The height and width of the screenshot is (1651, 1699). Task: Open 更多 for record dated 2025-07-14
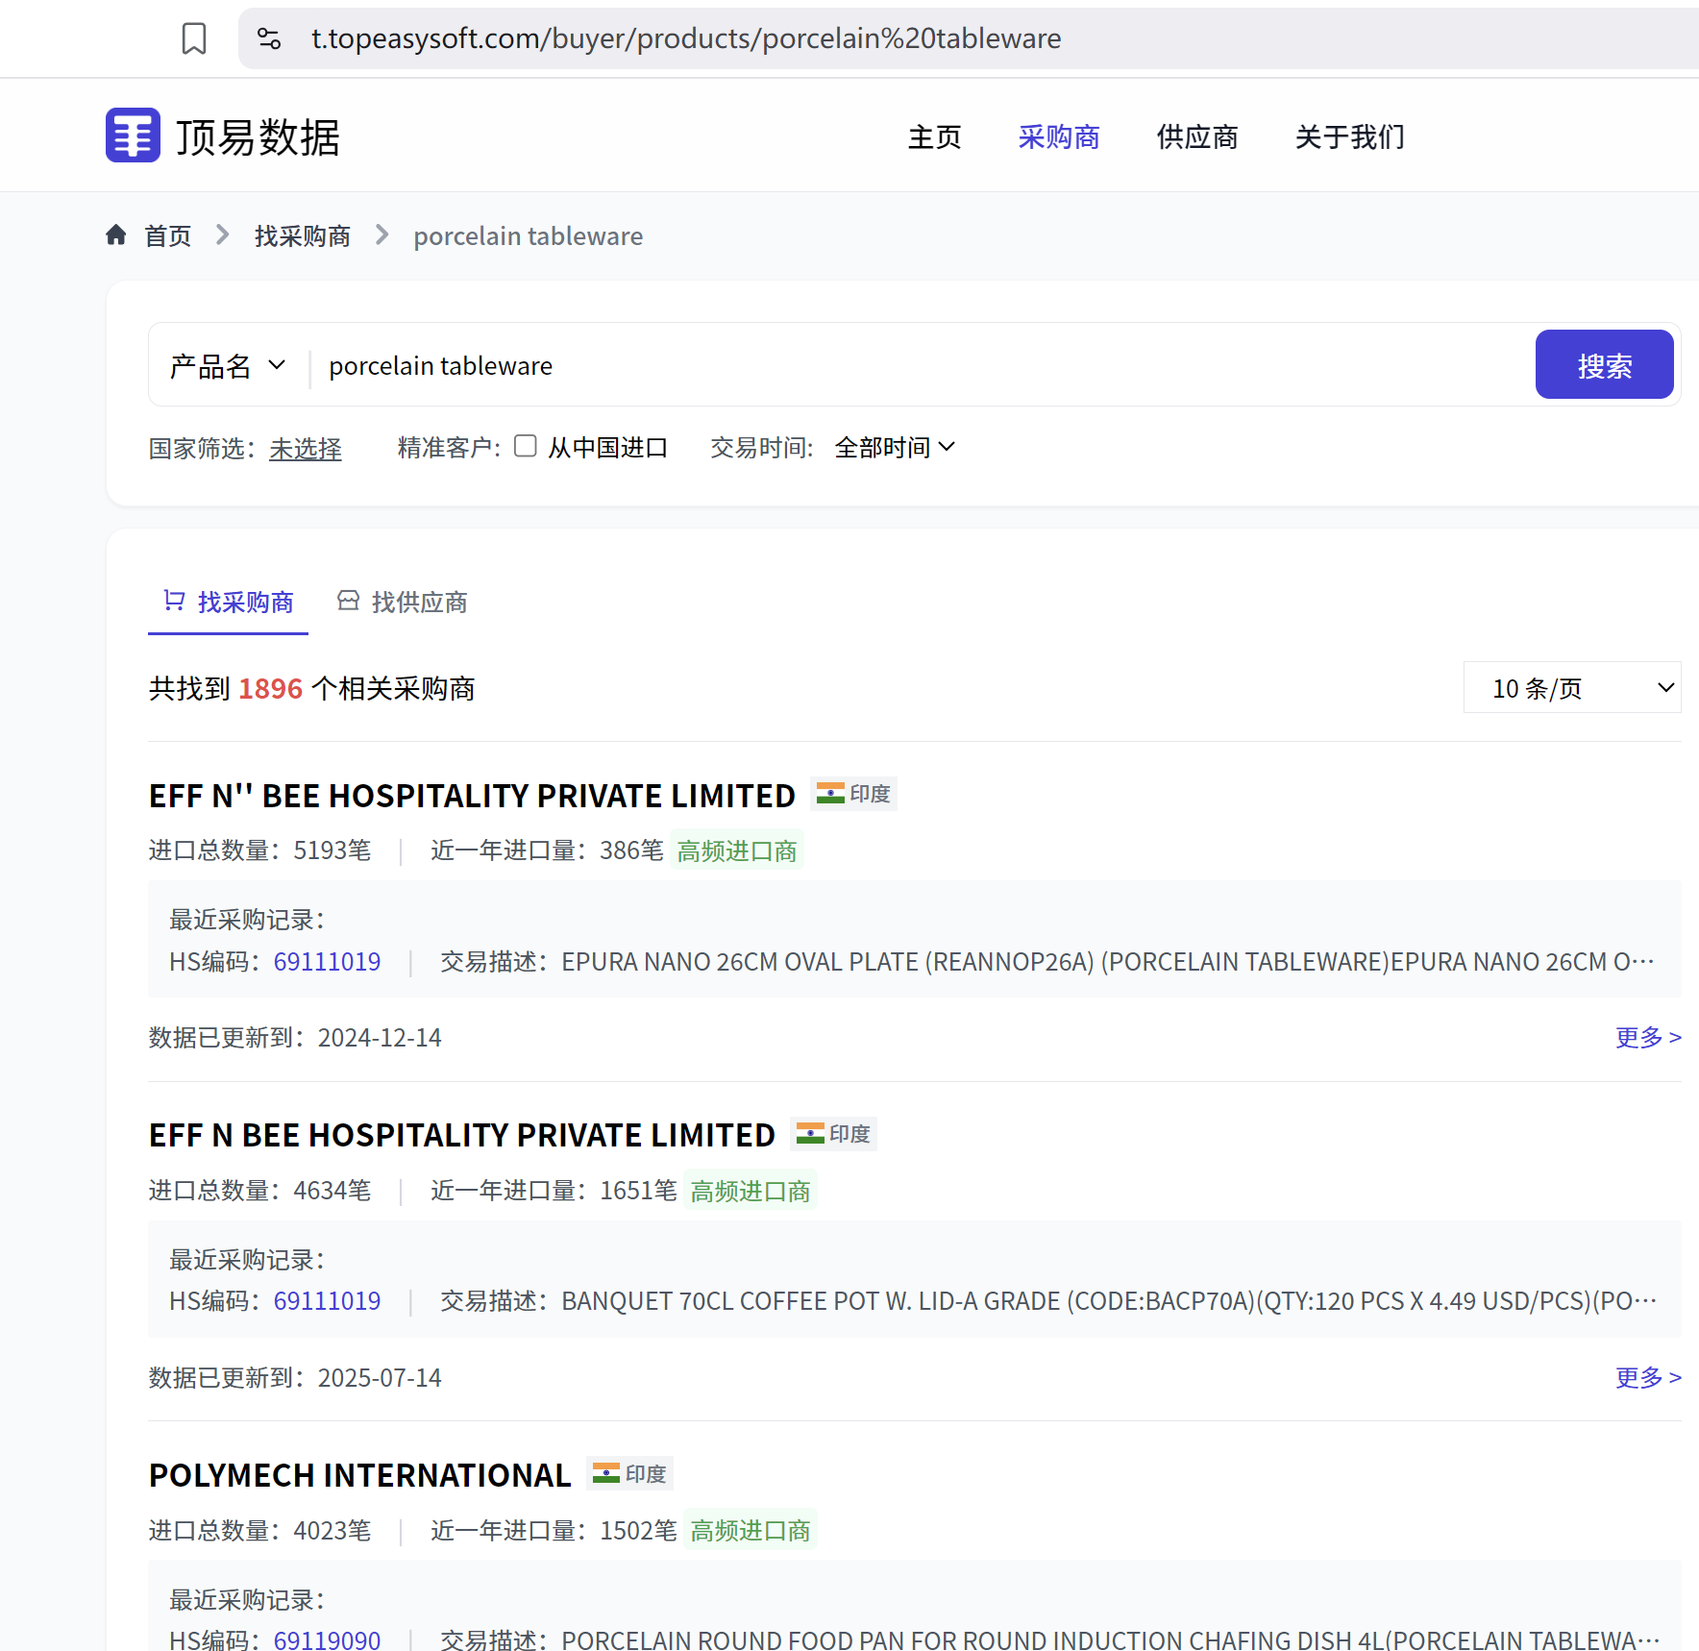pyautogui.click(x=1648, y=1377)
